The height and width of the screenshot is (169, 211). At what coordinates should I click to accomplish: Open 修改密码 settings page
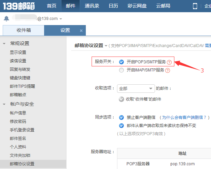pyautogui.click(x=18, y=122)
